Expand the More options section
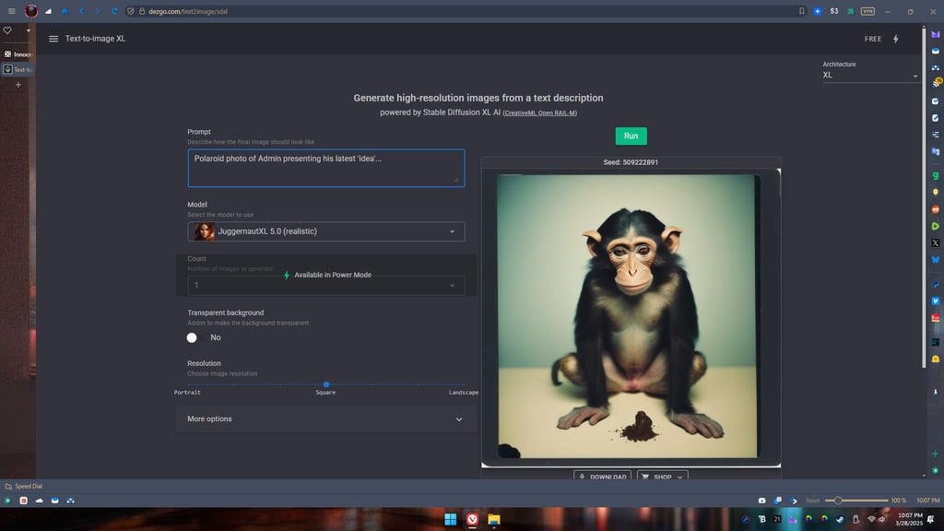 click(325, 419)
